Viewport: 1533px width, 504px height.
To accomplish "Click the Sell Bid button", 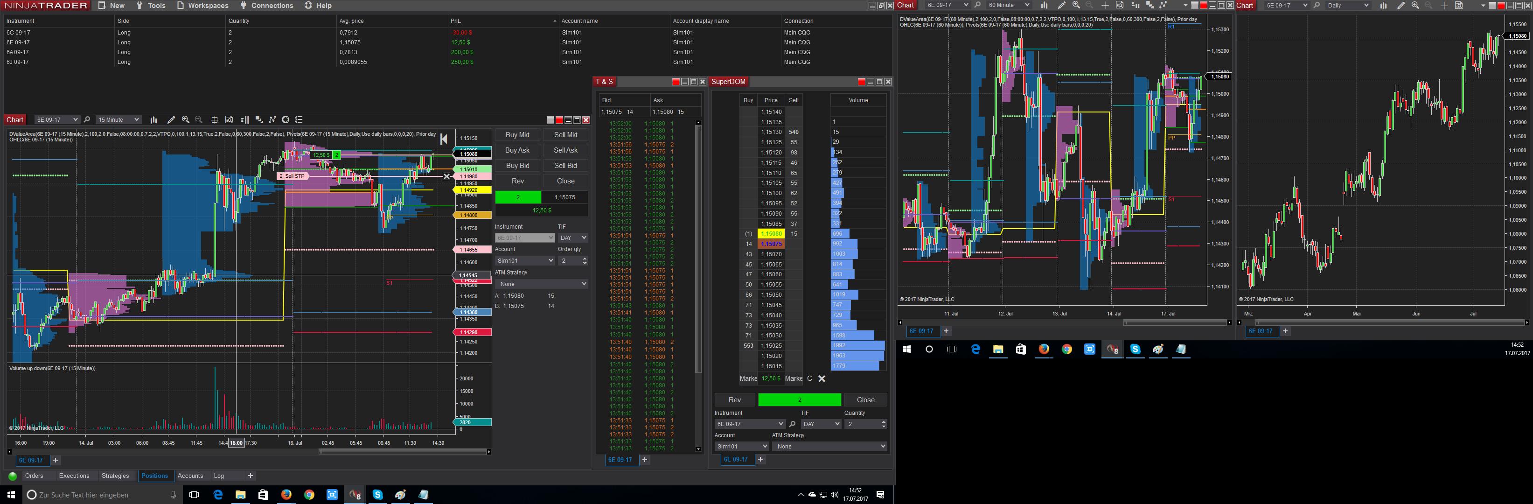I will (565, 166).
